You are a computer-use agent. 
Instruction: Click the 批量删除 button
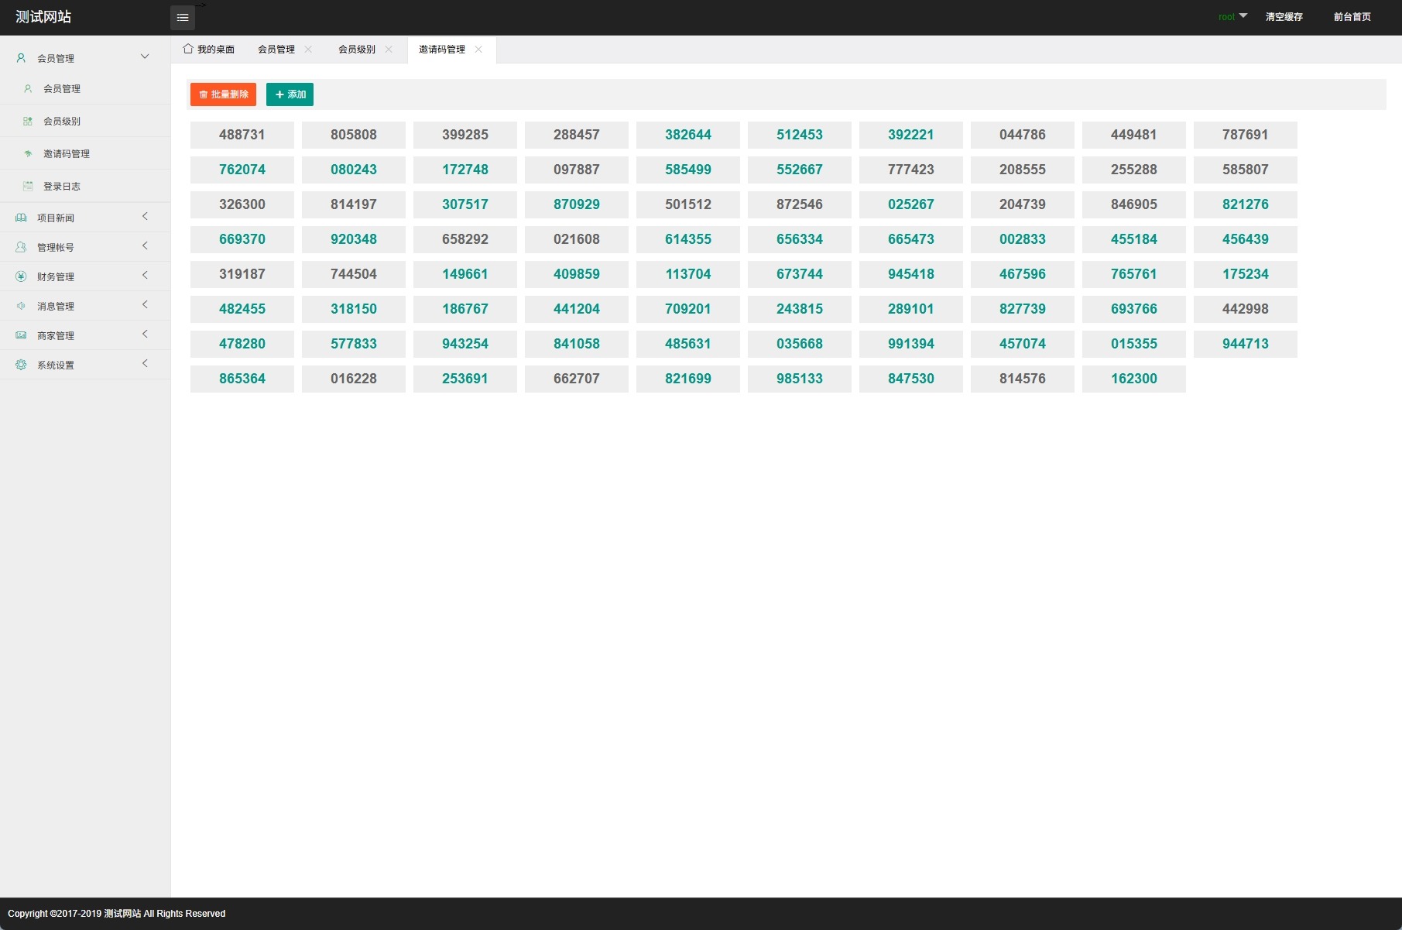pyautogui.click(x=223, y=94)
